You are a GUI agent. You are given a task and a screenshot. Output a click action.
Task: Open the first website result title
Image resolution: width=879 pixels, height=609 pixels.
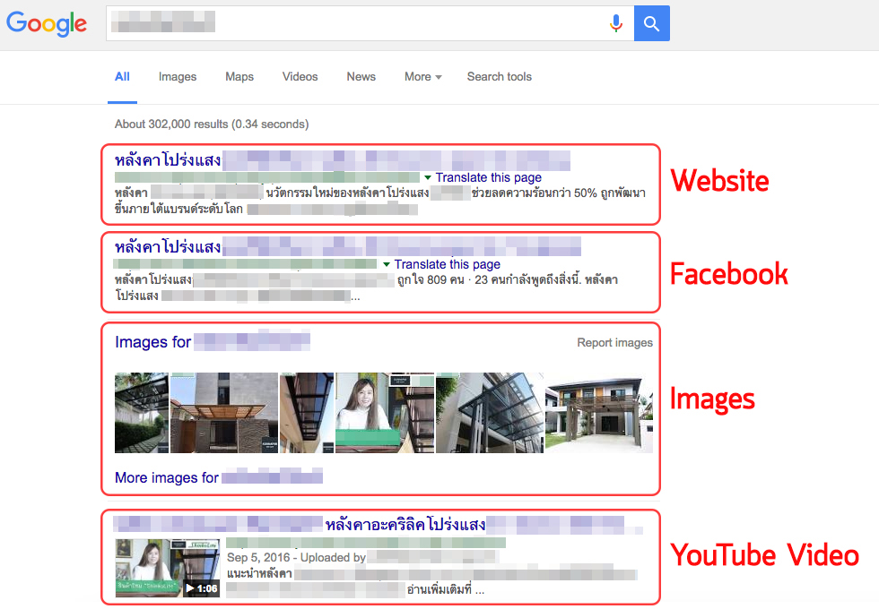(x=342, y=160)
